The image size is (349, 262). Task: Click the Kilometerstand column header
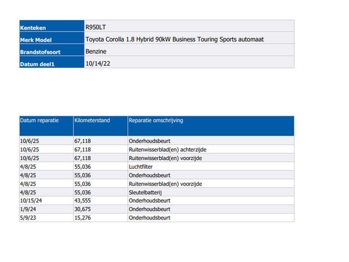[100, 126]
